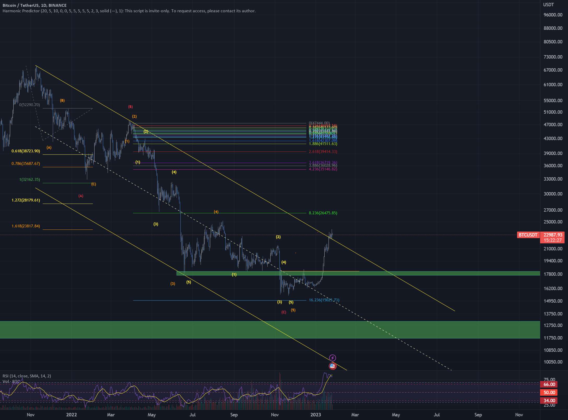Select the 4.236(35146.82) pink extension label
Image resolution: width=568 pixels, height=420 pixels.
(x=323, y=169)
